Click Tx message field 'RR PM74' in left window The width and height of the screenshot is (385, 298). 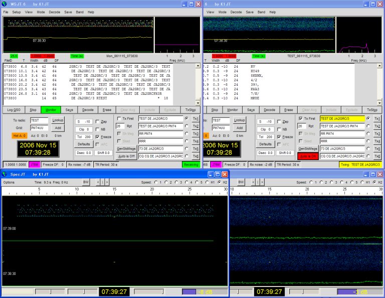tap(160, 133)
